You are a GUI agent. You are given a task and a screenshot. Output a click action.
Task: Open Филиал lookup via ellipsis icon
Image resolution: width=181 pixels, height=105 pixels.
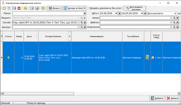click(78, 27)
